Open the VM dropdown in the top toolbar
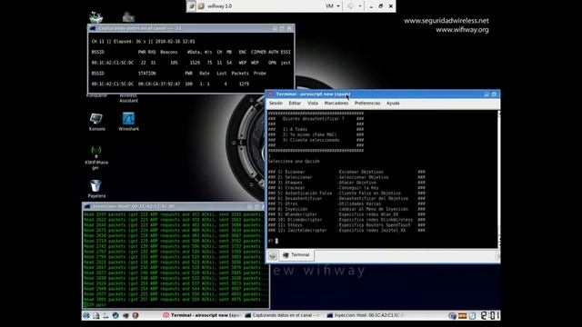 click(x=332, y=6)
